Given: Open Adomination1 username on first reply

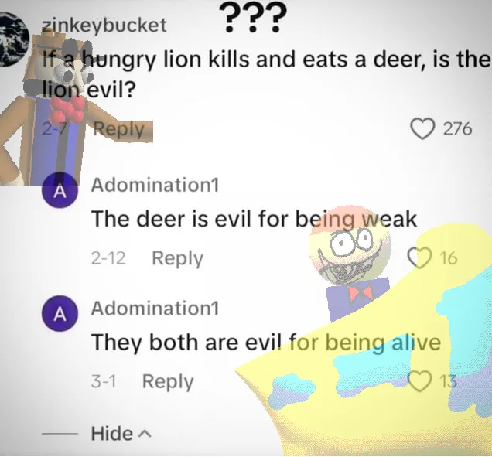Looking at the screenshot, I should pyautogui.click(x=155, y=185).
